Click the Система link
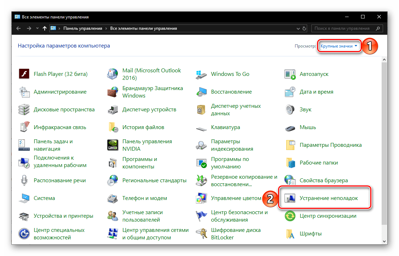Screen dimensions: 399x256 point(44,198)
